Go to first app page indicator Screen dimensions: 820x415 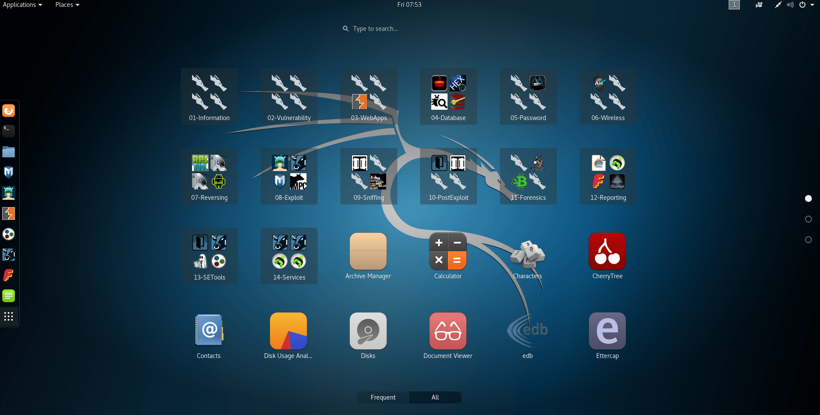pos(808,198)
